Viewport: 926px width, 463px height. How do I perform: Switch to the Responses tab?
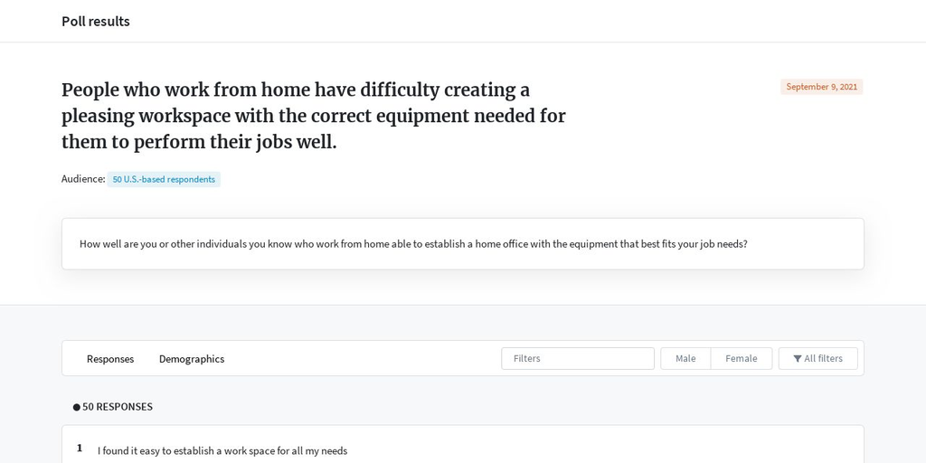pos(110,358)
